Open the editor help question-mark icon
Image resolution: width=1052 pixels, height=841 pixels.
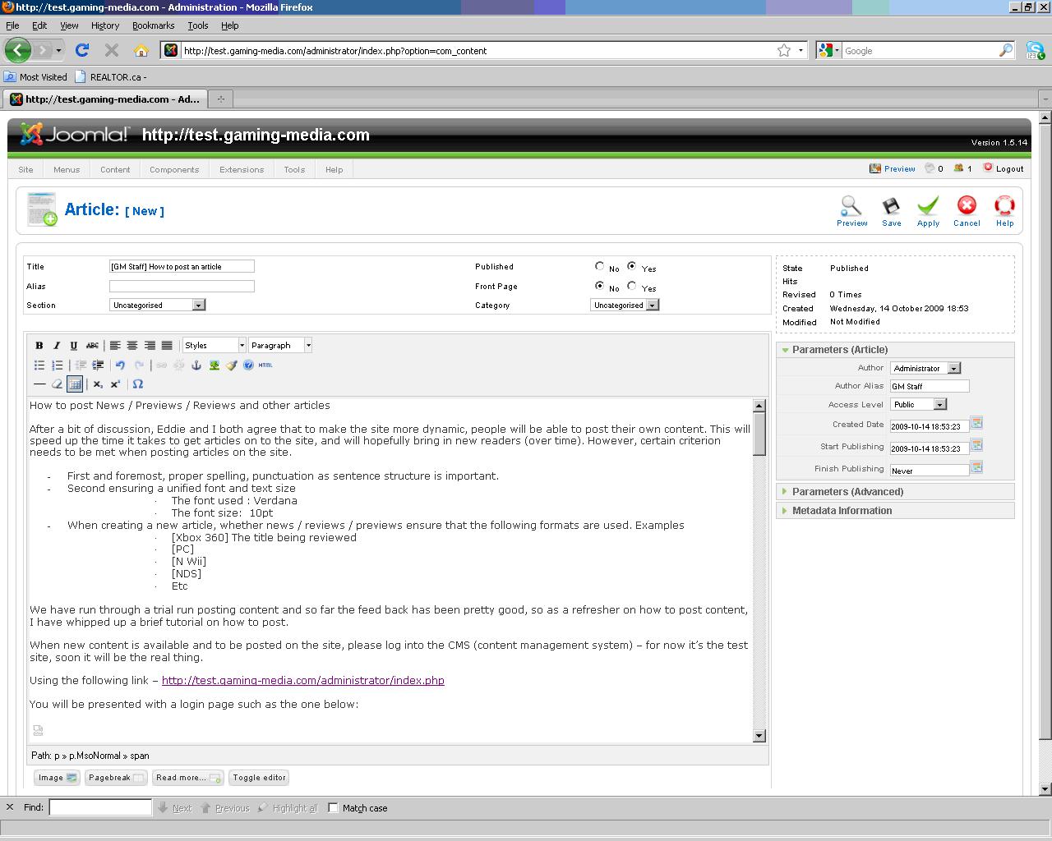point(248,365)
